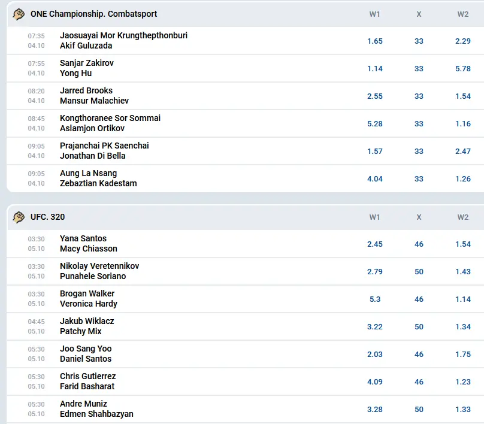Select W2 odds 1.75 for Daniel Santos

pos(462,355)
